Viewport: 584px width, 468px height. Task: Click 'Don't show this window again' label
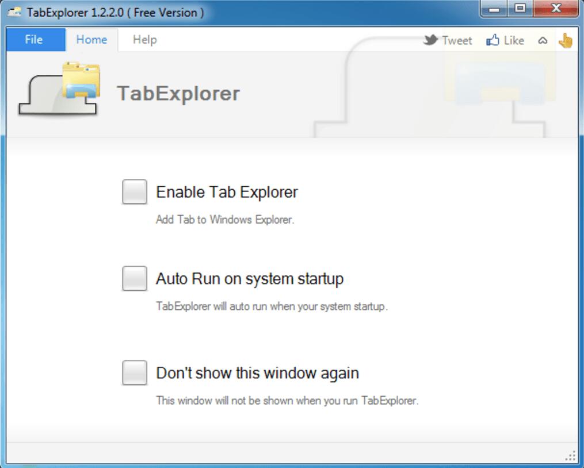click(257, 373)
